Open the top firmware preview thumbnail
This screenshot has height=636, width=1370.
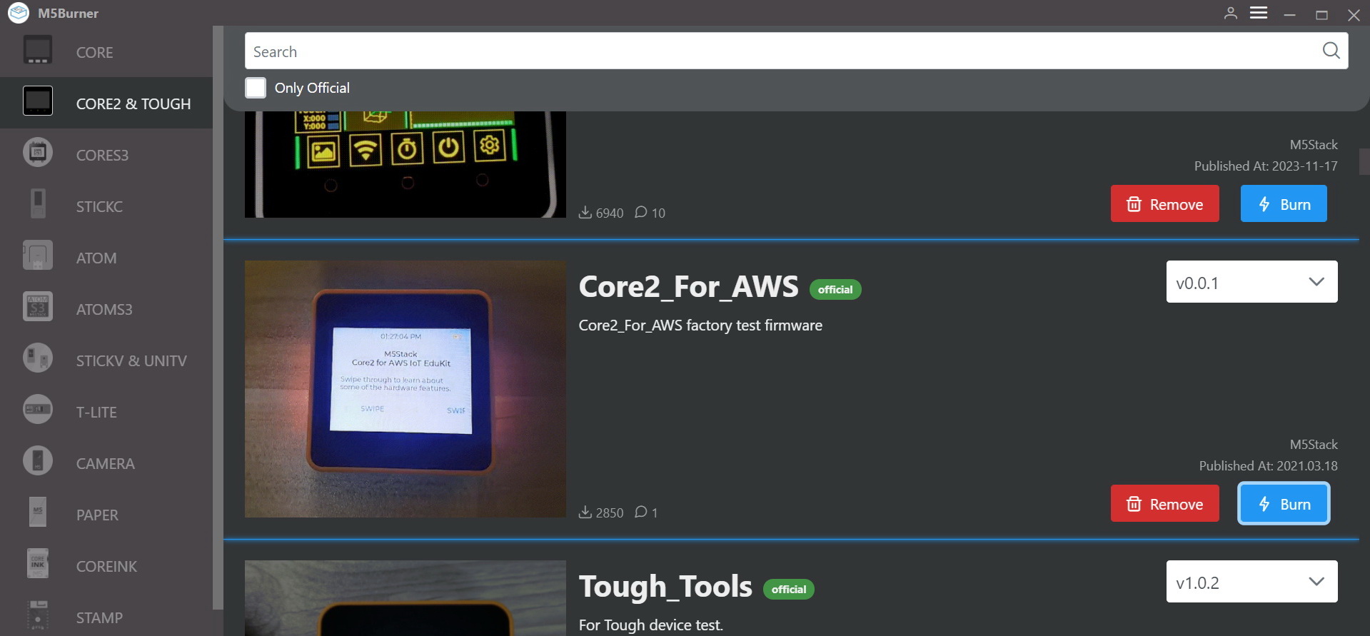[x=405, y=164]
